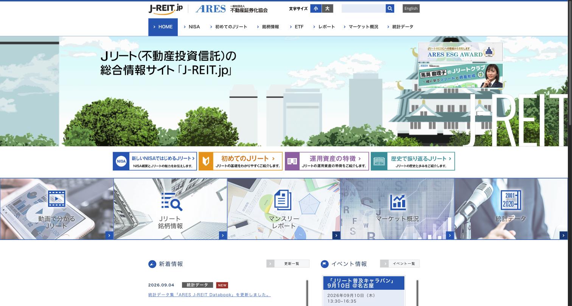Open マンスリーレポート tile arrow
The image size is (572, 306).
click(336, 235)
